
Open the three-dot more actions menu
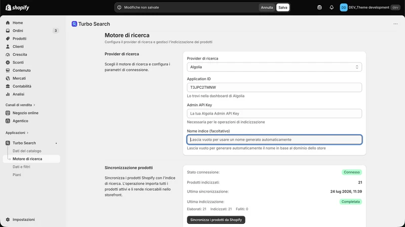(x=395, y=24)
